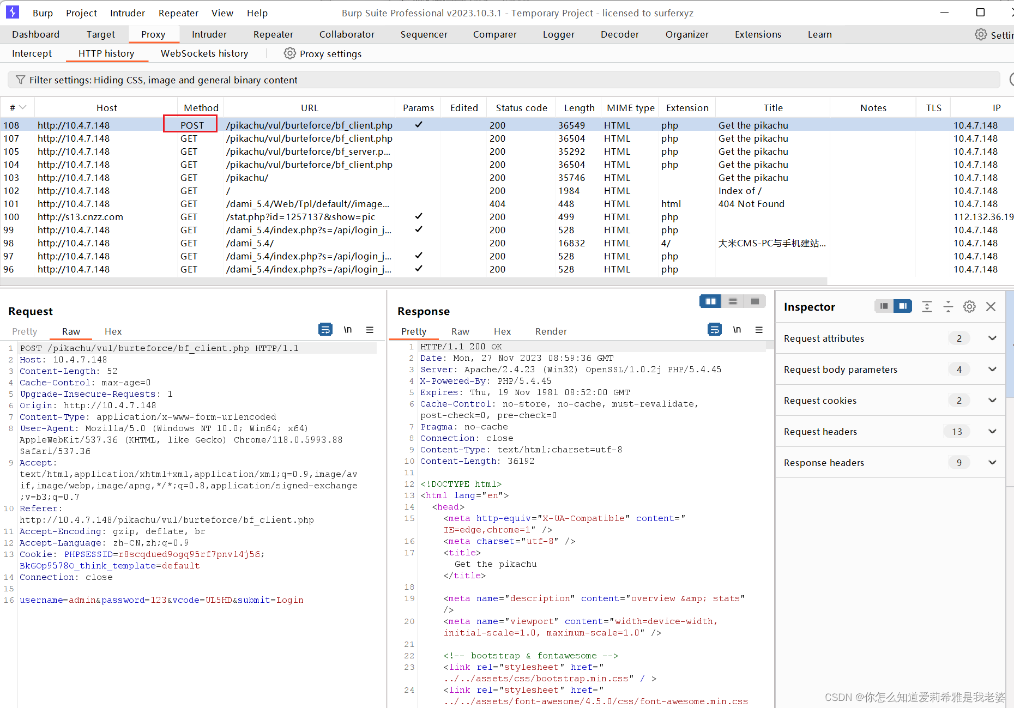The width and height of the screenshot is (1014, 708).
Task: Expand all Inspector sections icon
Action: coord(927,306)
